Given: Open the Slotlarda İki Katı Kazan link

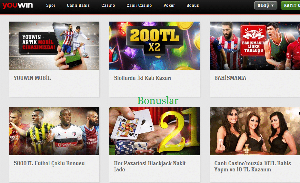Looking at the screenshot, I should pos(142,78).
